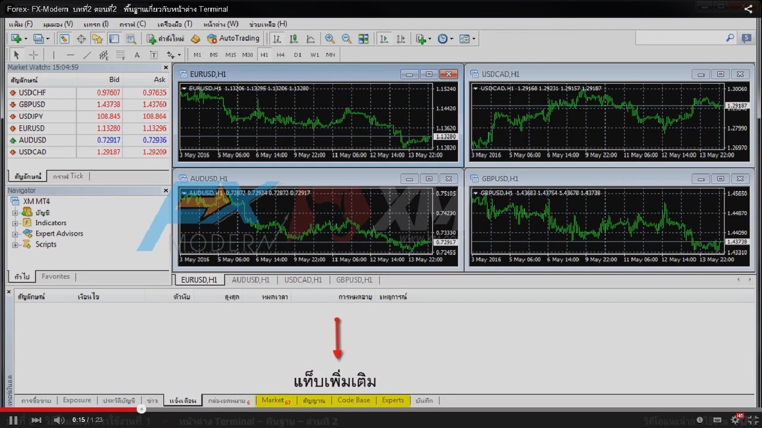The width and height of the screenshot is (762, 428).
Task: Toggle the Terminal window icon
Action: [x=114, y=38]
